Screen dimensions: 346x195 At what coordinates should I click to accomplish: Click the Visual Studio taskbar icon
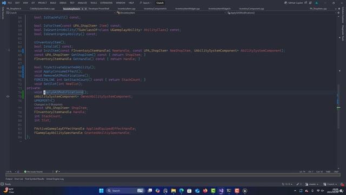click(x=221, y=191)
